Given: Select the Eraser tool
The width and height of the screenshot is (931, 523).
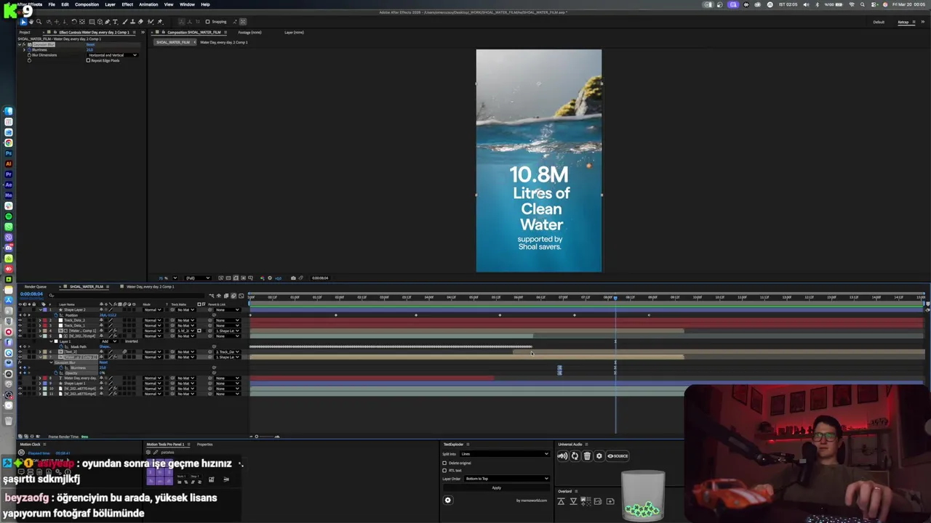Looking at the screenshot, I should [x=140, y=22].
